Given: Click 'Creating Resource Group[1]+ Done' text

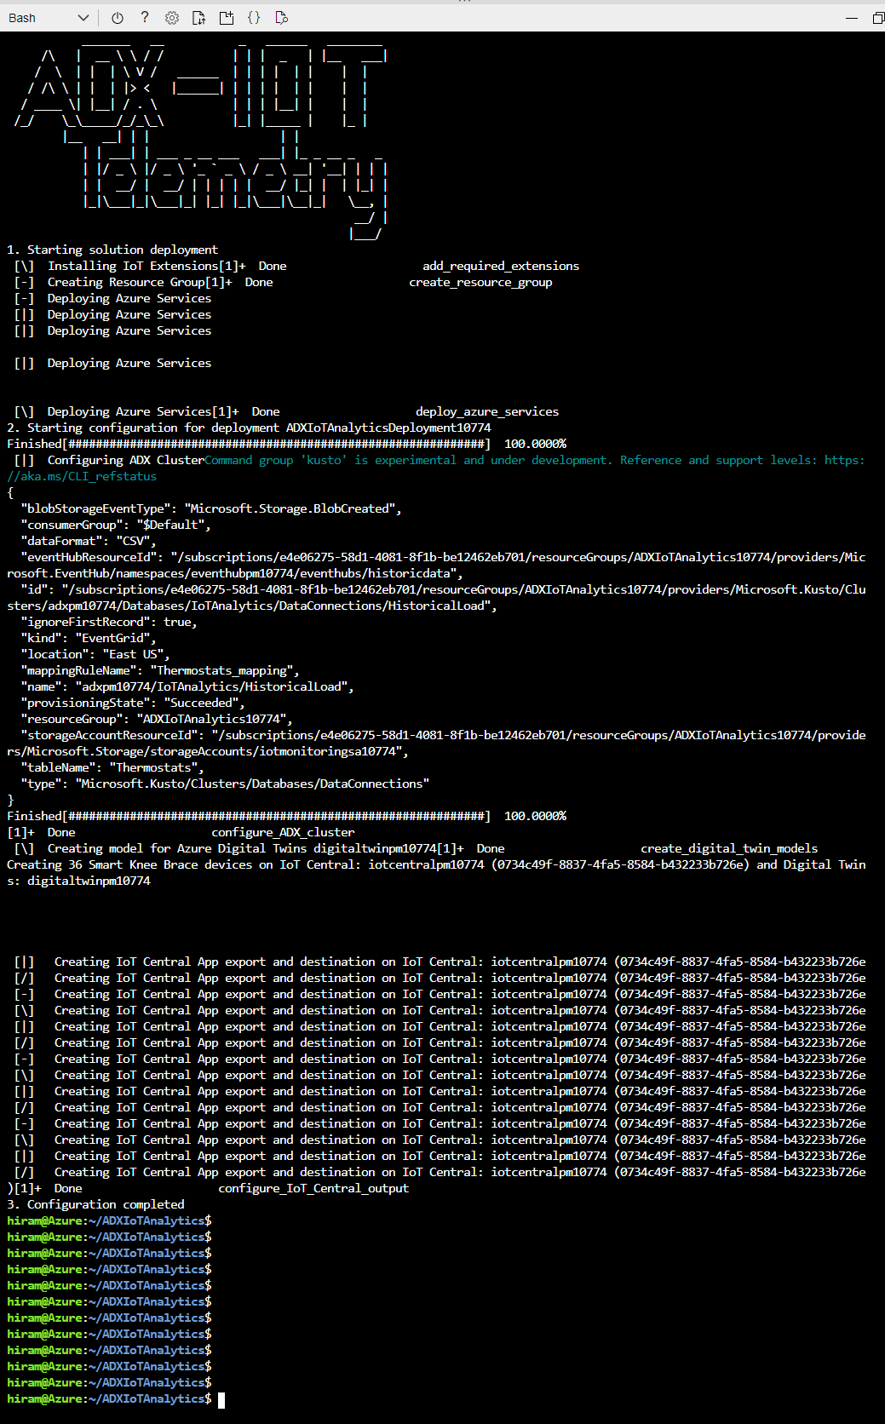Looking at the screenshot, I should click(x=160, y=282).
